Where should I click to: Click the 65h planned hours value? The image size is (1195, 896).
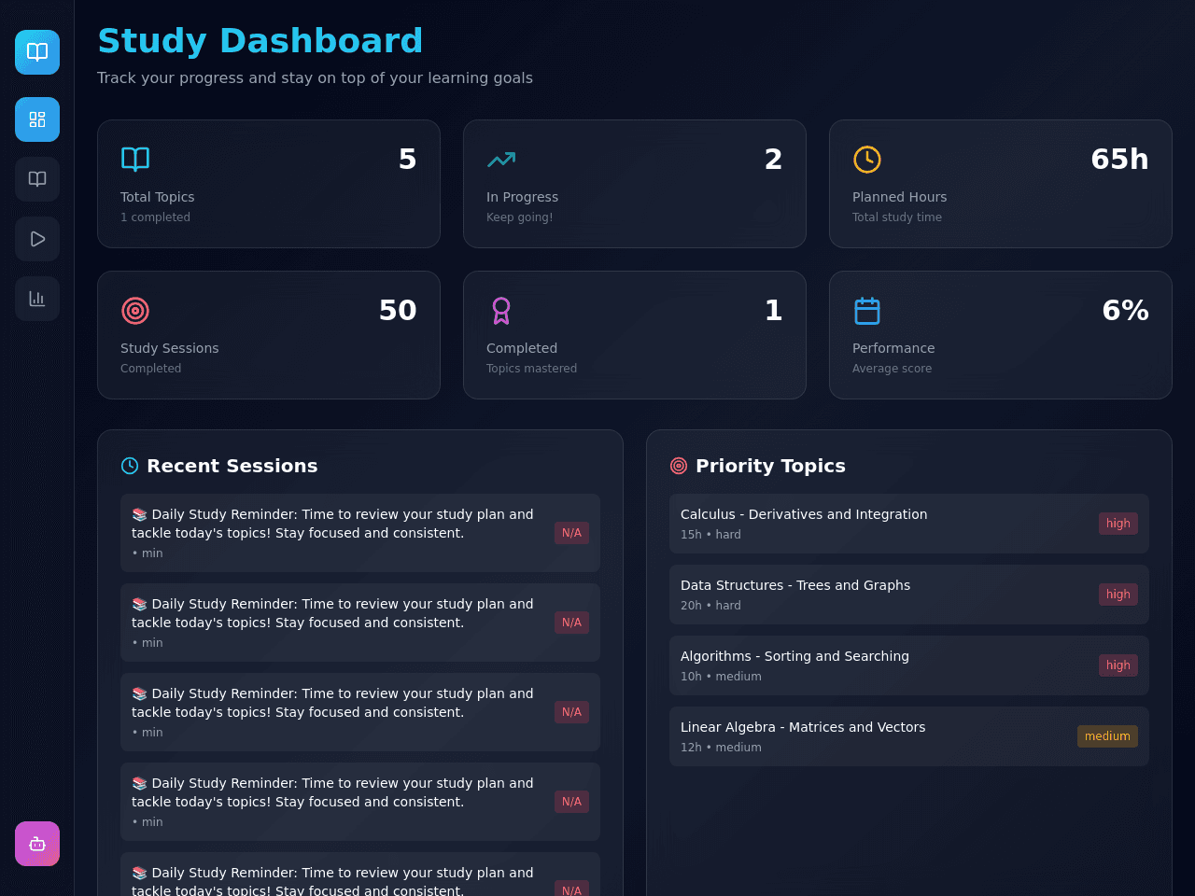pos(1119,160)
